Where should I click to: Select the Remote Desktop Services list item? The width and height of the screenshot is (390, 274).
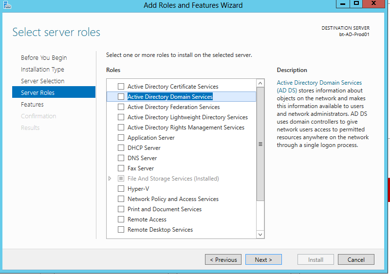pos(160,230)
